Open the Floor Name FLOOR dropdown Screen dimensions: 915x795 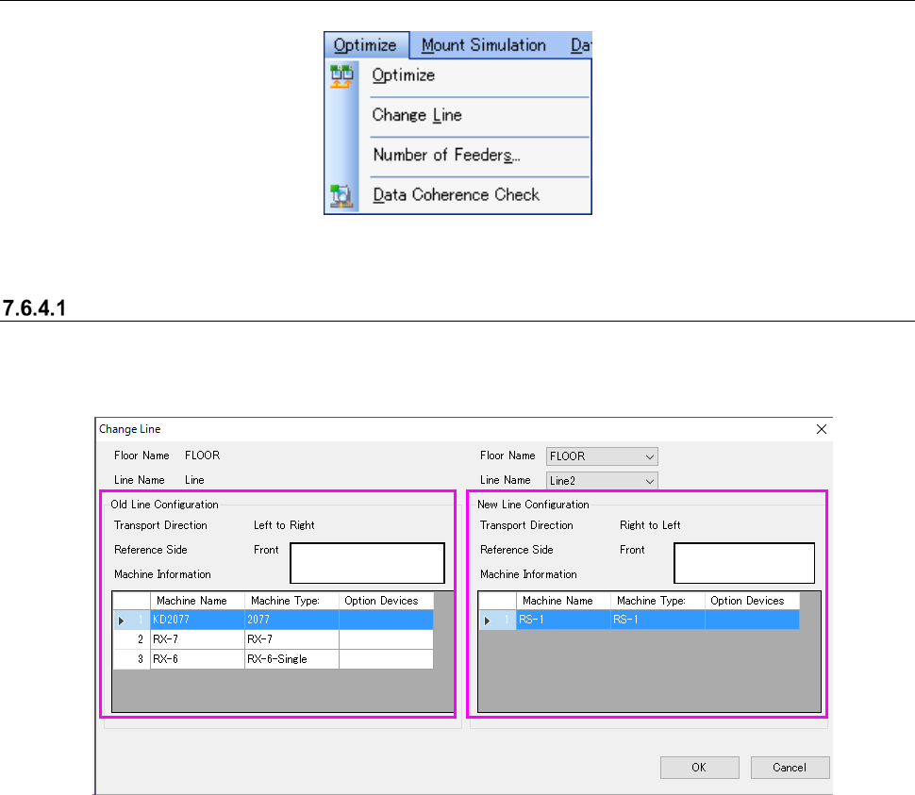coord(602,456)
